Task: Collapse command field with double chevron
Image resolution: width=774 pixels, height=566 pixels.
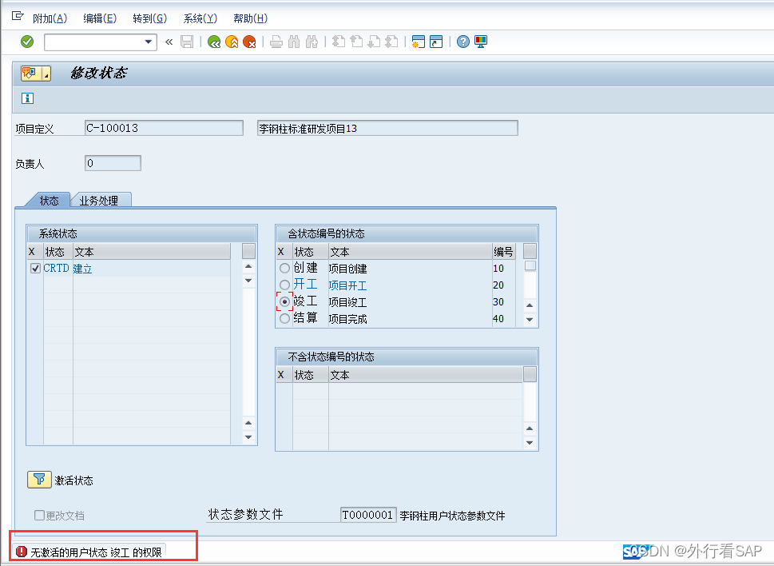Action: [x=169, y=42]
